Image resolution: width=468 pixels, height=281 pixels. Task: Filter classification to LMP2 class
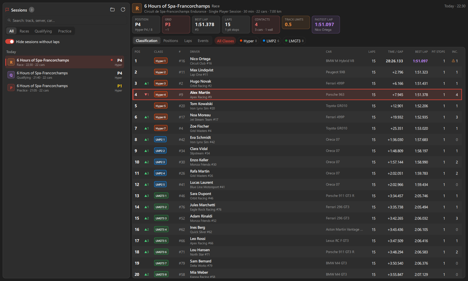[271, 41]
